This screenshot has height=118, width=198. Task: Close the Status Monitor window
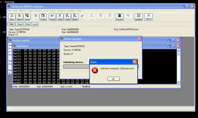click(139, 39)
